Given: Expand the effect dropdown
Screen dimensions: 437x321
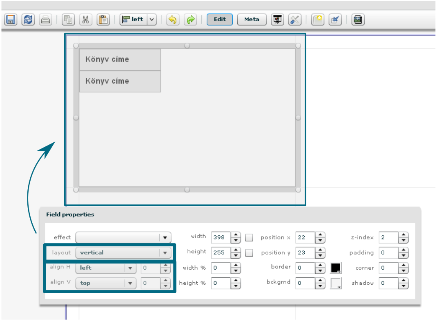Looking at the screenshot, I should click(165, 237).
